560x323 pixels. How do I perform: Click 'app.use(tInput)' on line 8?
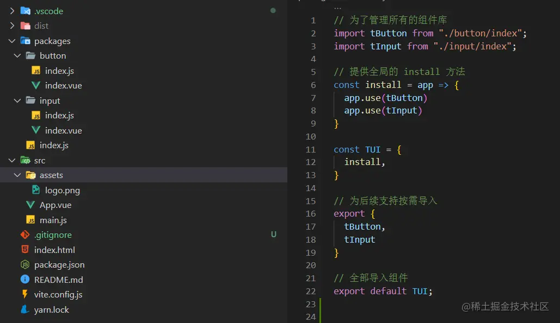tap(383, 111)
